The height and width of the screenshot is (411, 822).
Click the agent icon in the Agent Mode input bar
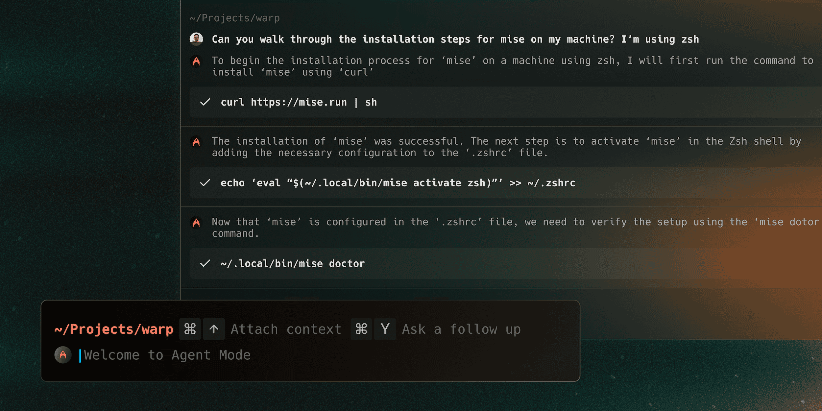coord(63,354)
